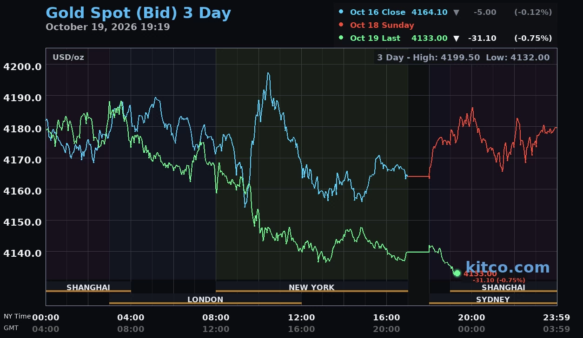Click the 4164.10 close value
The width and height of the screenshot is (583, 338).
[430, 12]
